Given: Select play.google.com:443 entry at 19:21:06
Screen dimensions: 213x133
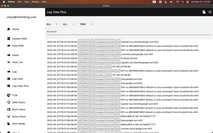Looking at the screenshot, I should coord(132,120).
